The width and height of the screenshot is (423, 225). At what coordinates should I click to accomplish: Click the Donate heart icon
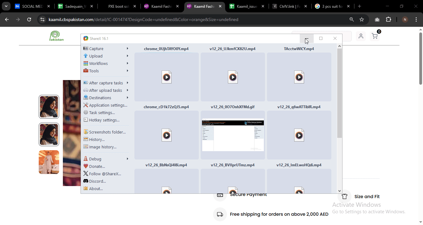(x=86, y=166)
